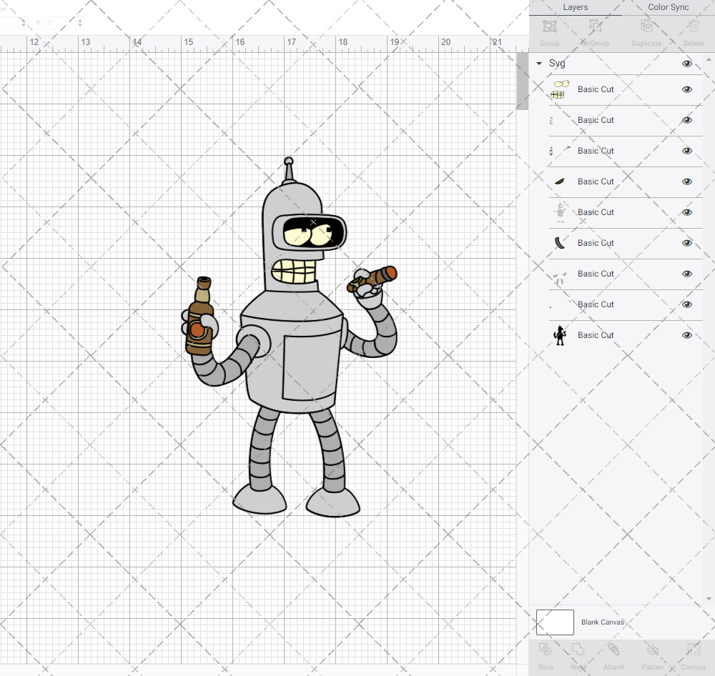This screenshot has width=715, height=676.
Task: Click the rotation stepper control at top left
Action: tap(79, 23)
